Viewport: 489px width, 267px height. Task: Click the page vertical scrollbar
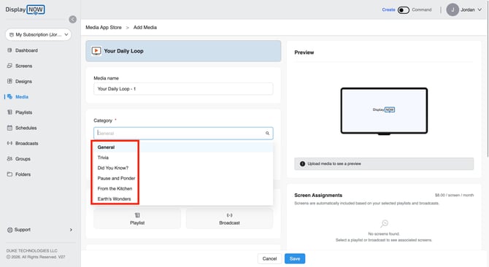488,79
